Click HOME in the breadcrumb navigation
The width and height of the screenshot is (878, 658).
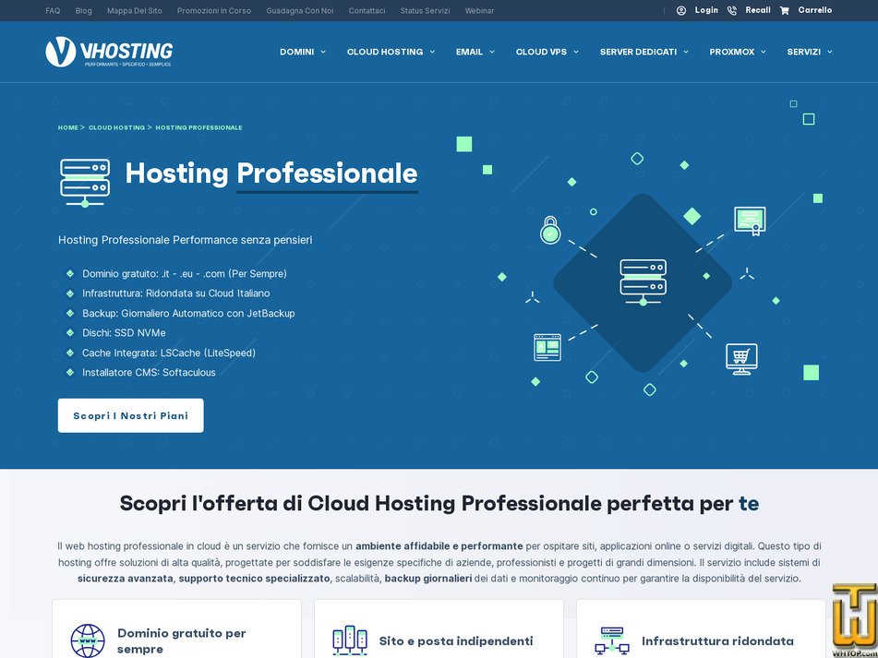[x=67, y=127]
